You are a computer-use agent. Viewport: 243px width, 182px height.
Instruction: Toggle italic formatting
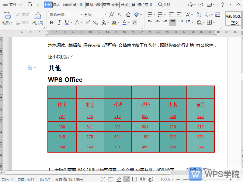(x=59, y=22)
